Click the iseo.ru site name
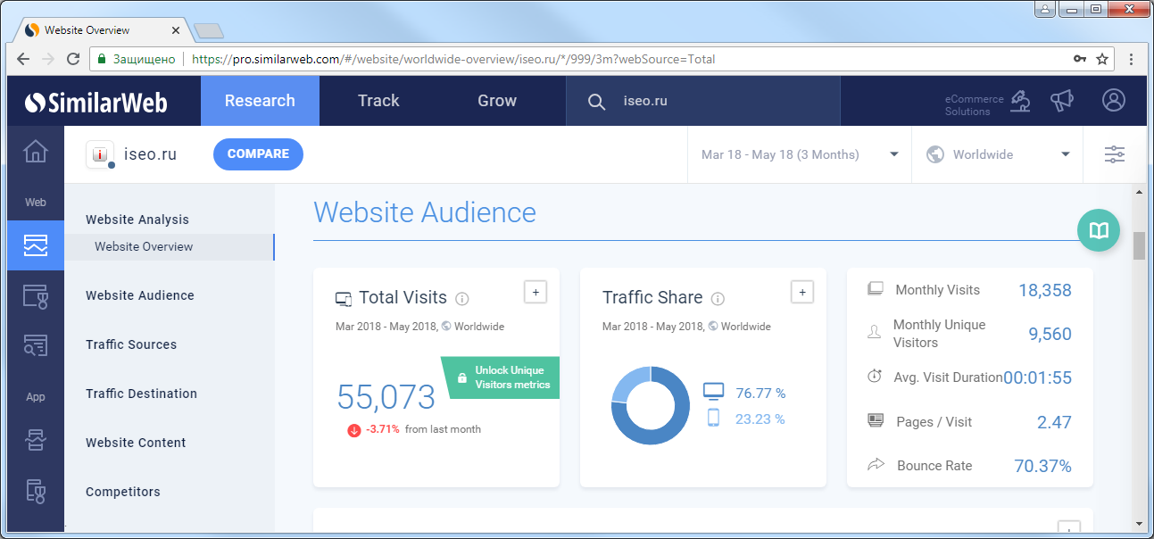 click(x=150, y=153)
